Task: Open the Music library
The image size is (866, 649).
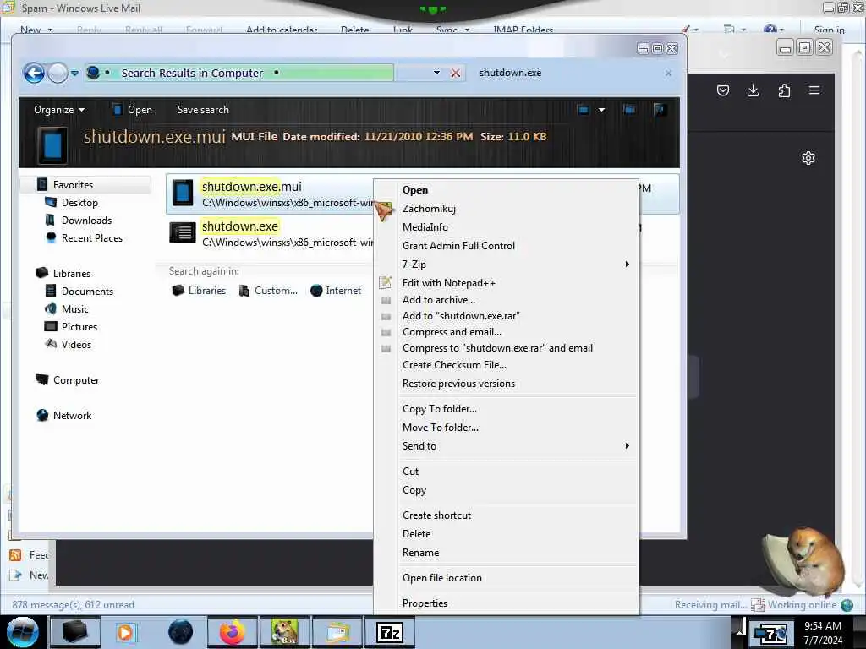Action: point(74,309)
